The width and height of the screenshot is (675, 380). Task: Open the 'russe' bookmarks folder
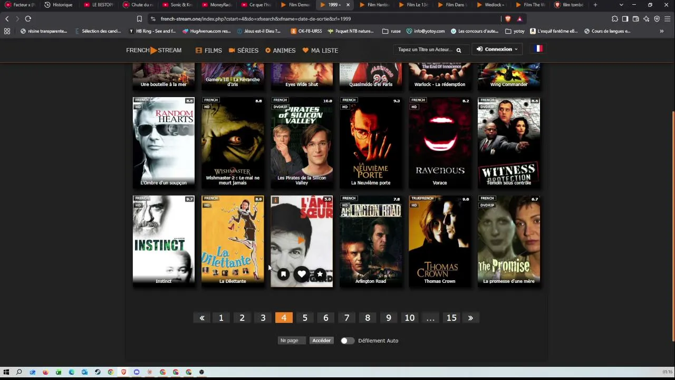point(391,31)
